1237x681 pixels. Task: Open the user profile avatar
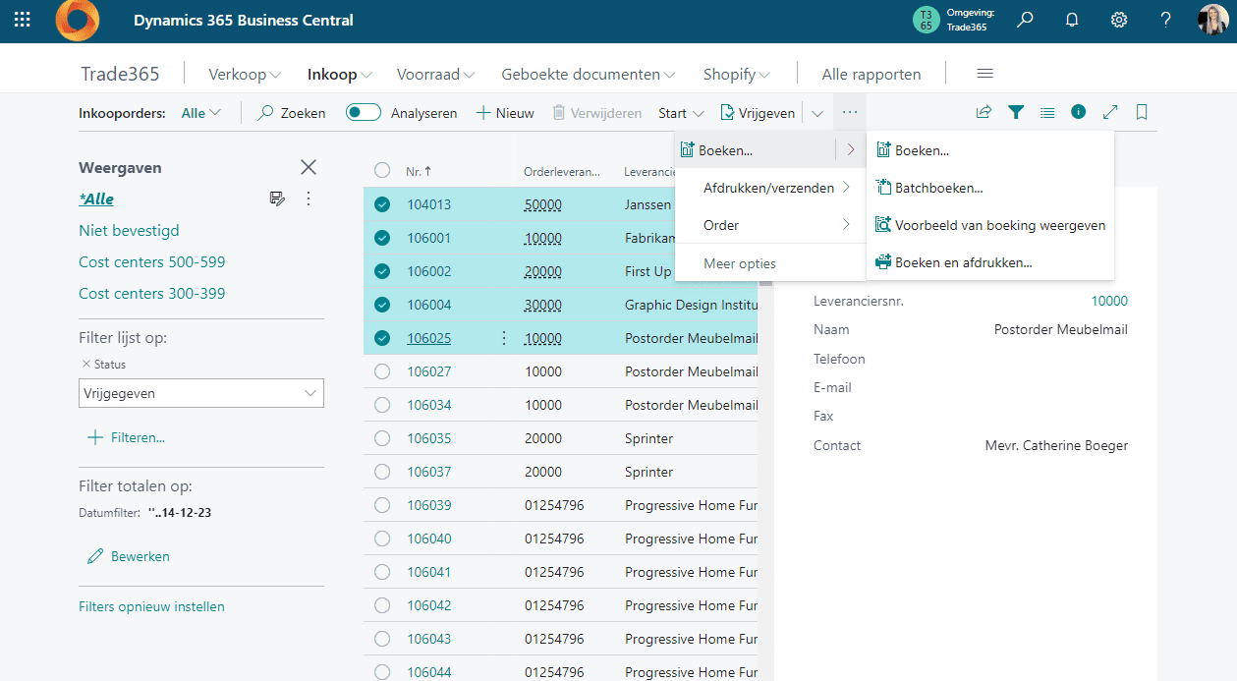point(1212,20)
